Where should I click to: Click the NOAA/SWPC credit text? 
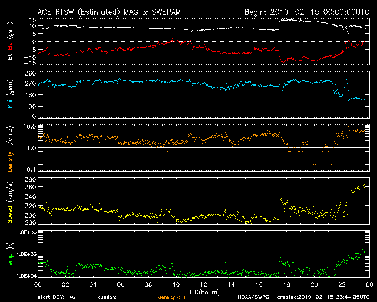click(x=252, y=297)
